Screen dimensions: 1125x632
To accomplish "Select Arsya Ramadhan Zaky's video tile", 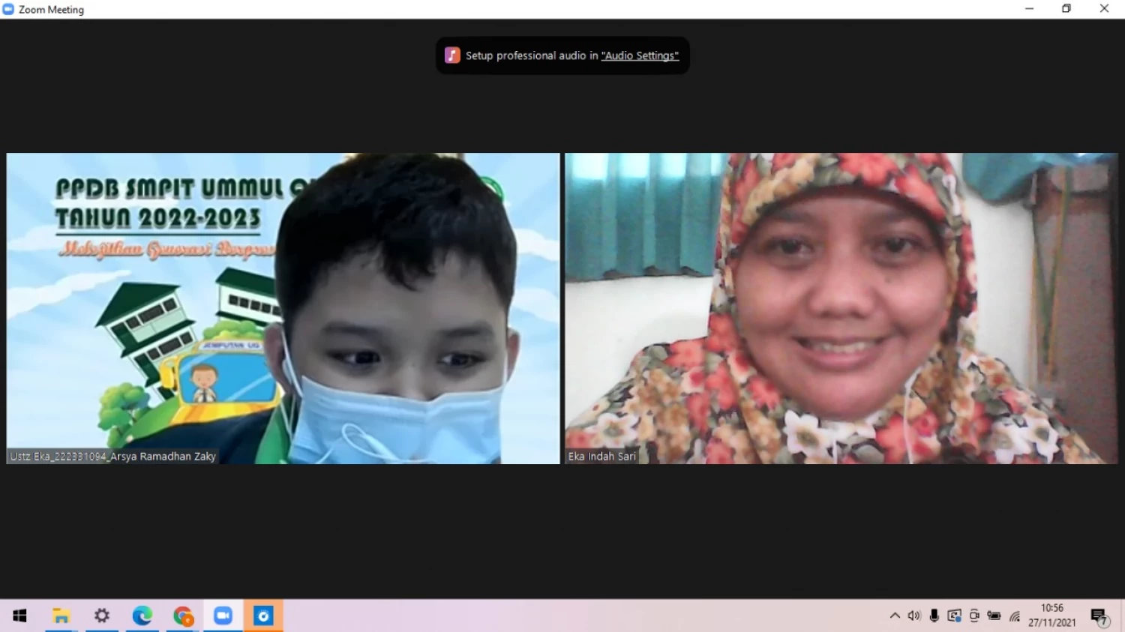I will [283, 308].
